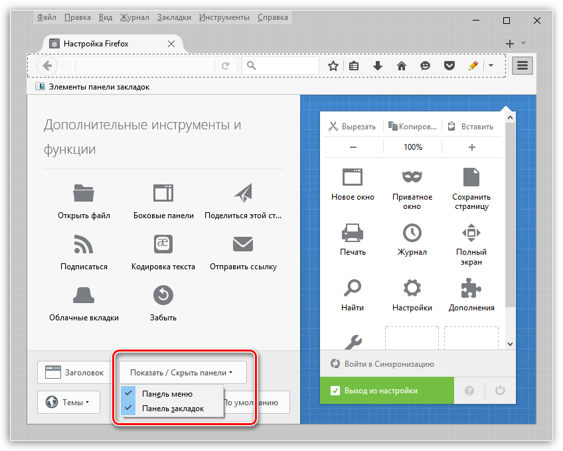Click the Print (Печать) icon
This screenshot has height=451, width=563.
coord(353,232)
